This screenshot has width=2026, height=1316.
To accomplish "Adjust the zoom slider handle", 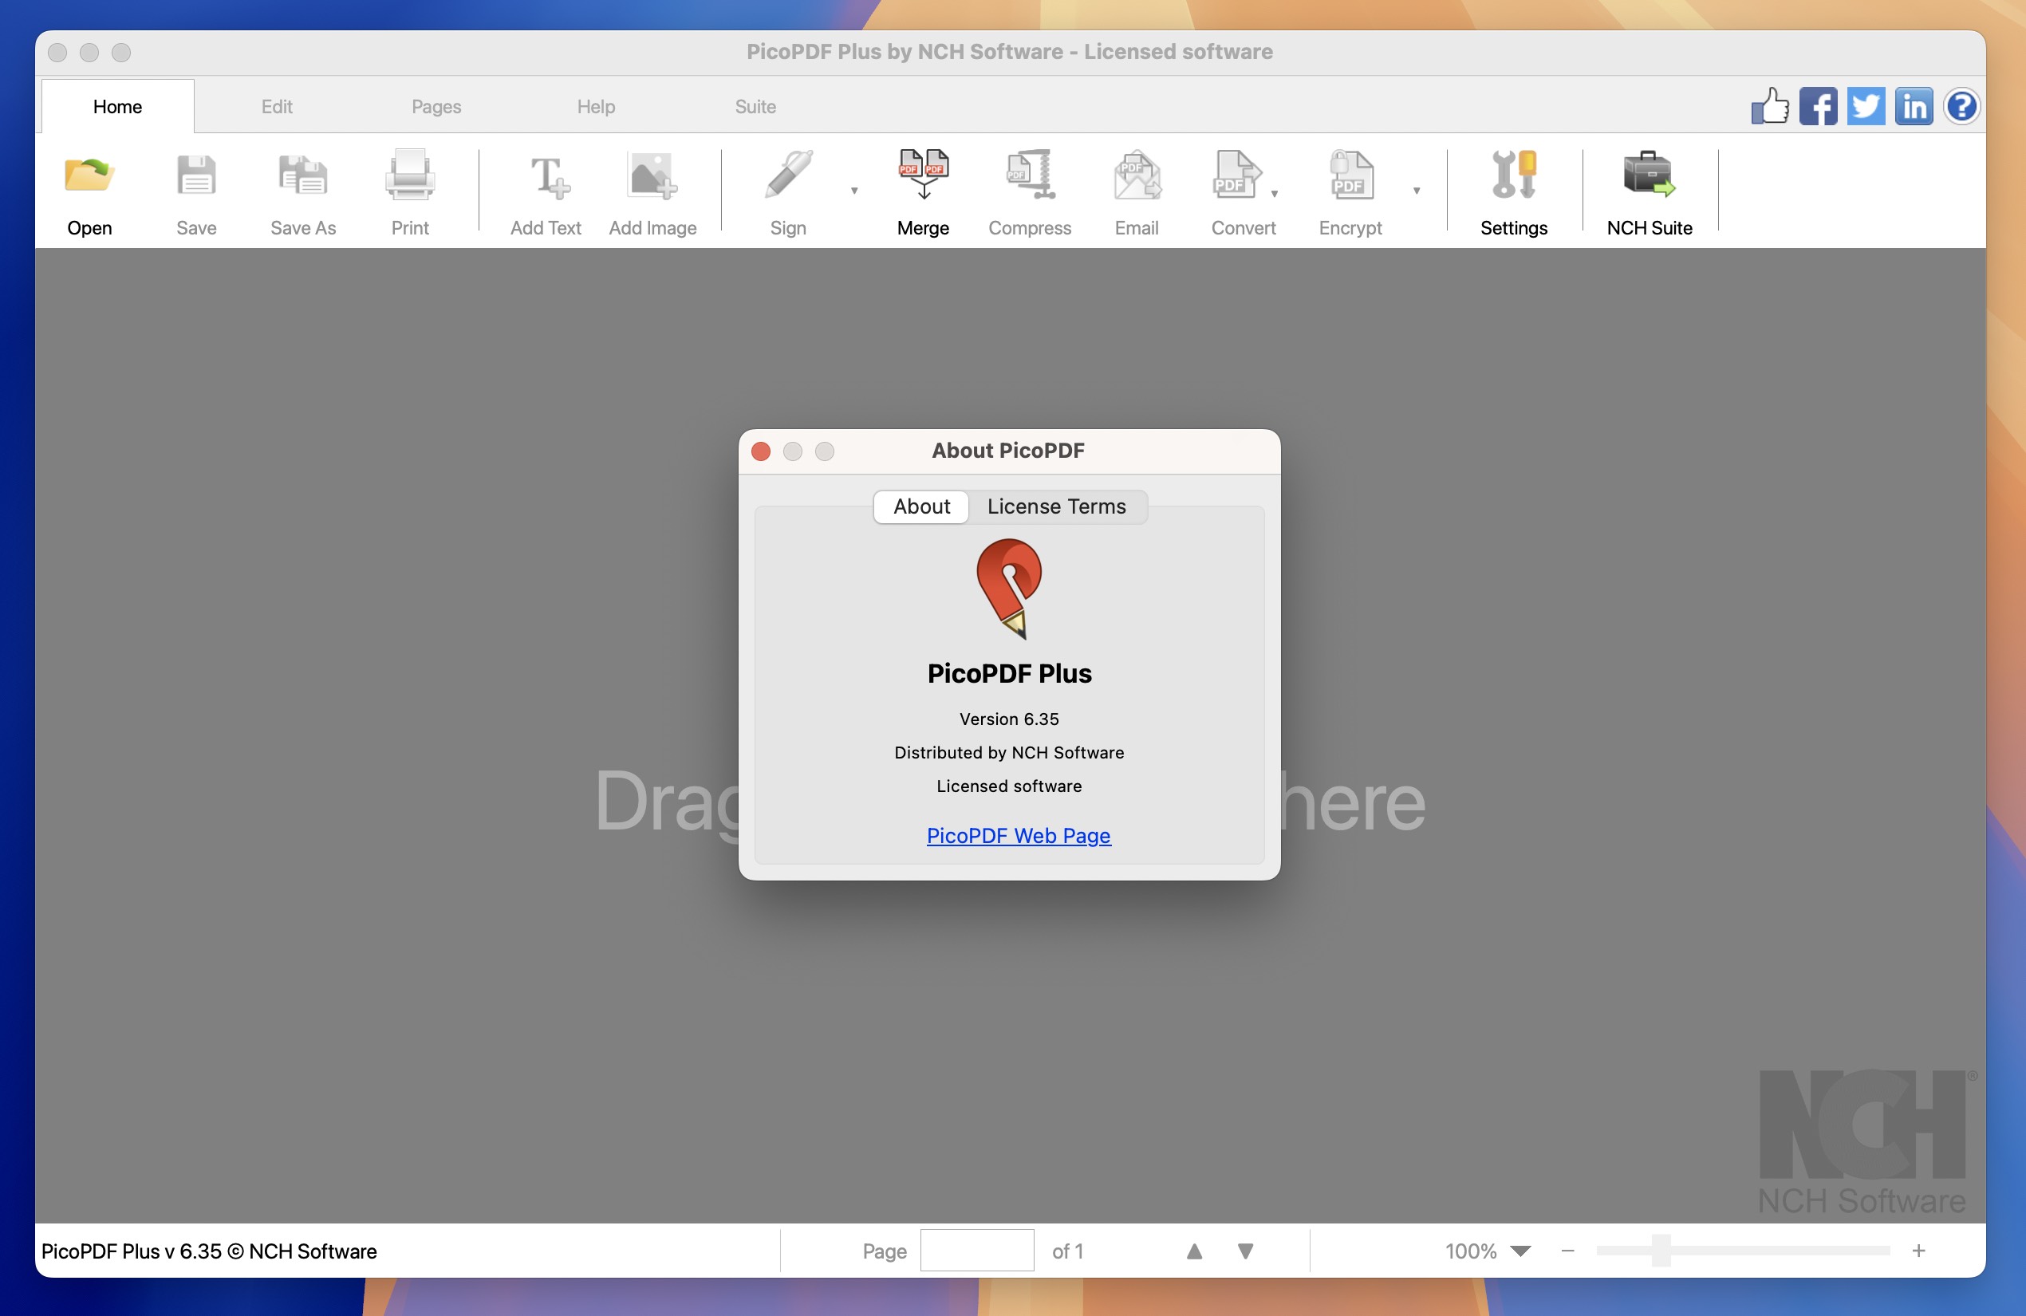I will click(1661, 1251).
